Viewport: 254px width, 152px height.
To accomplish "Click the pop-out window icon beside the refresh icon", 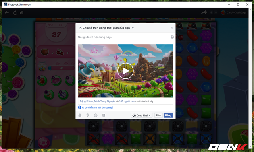I will (x=22, y=13).
